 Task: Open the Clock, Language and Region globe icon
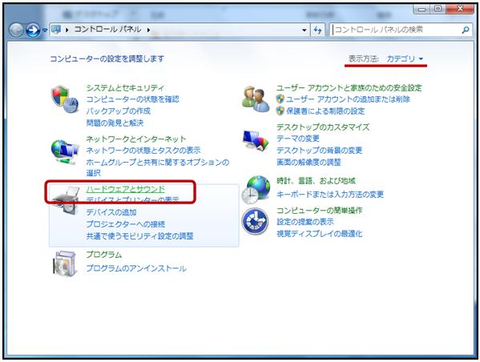[256, 190]
